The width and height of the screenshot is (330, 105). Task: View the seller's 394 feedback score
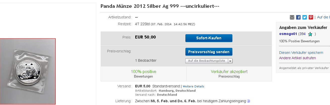tap(302, 34)
